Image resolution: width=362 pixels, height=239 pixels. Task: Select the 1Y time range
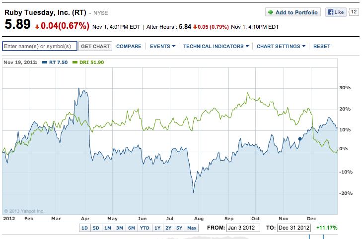pos(157,228)
